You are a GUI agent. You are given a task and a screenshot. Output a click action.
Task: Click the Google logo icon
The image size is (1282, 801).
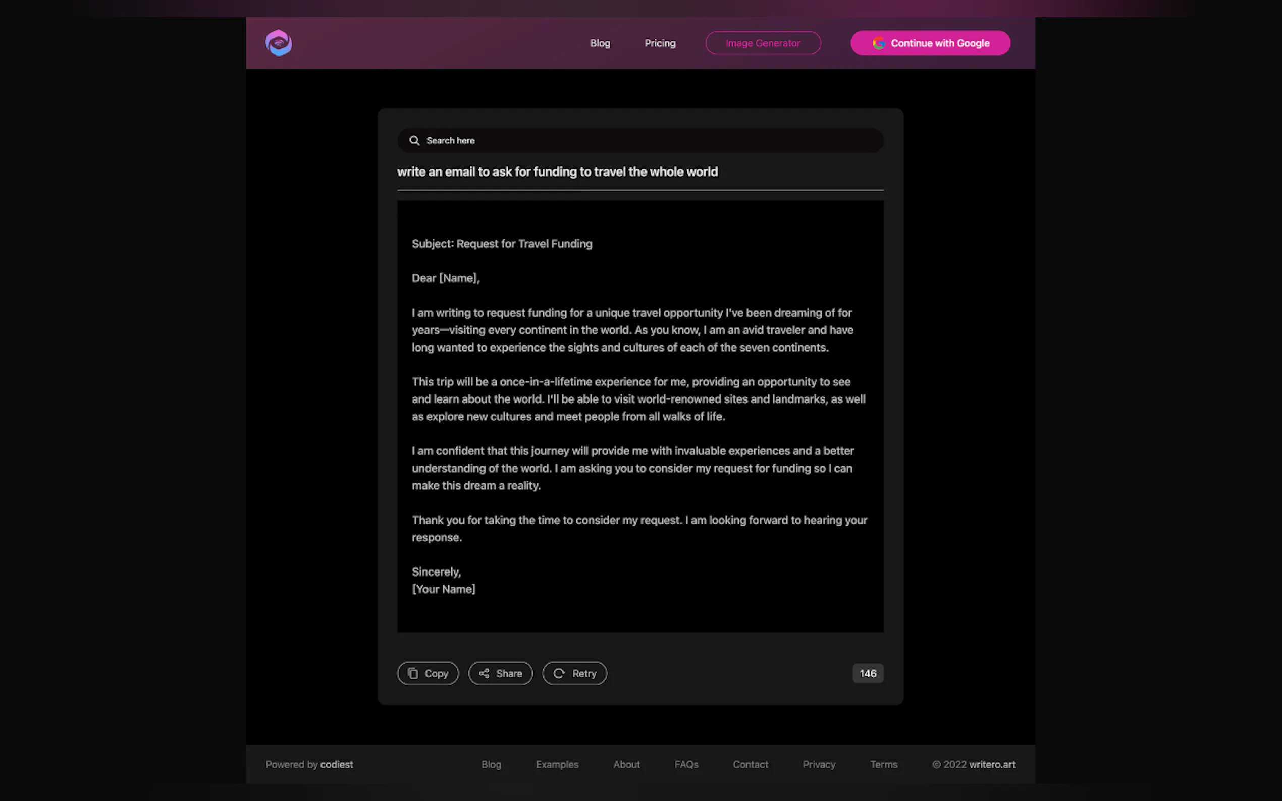click(x=878, y=43)
